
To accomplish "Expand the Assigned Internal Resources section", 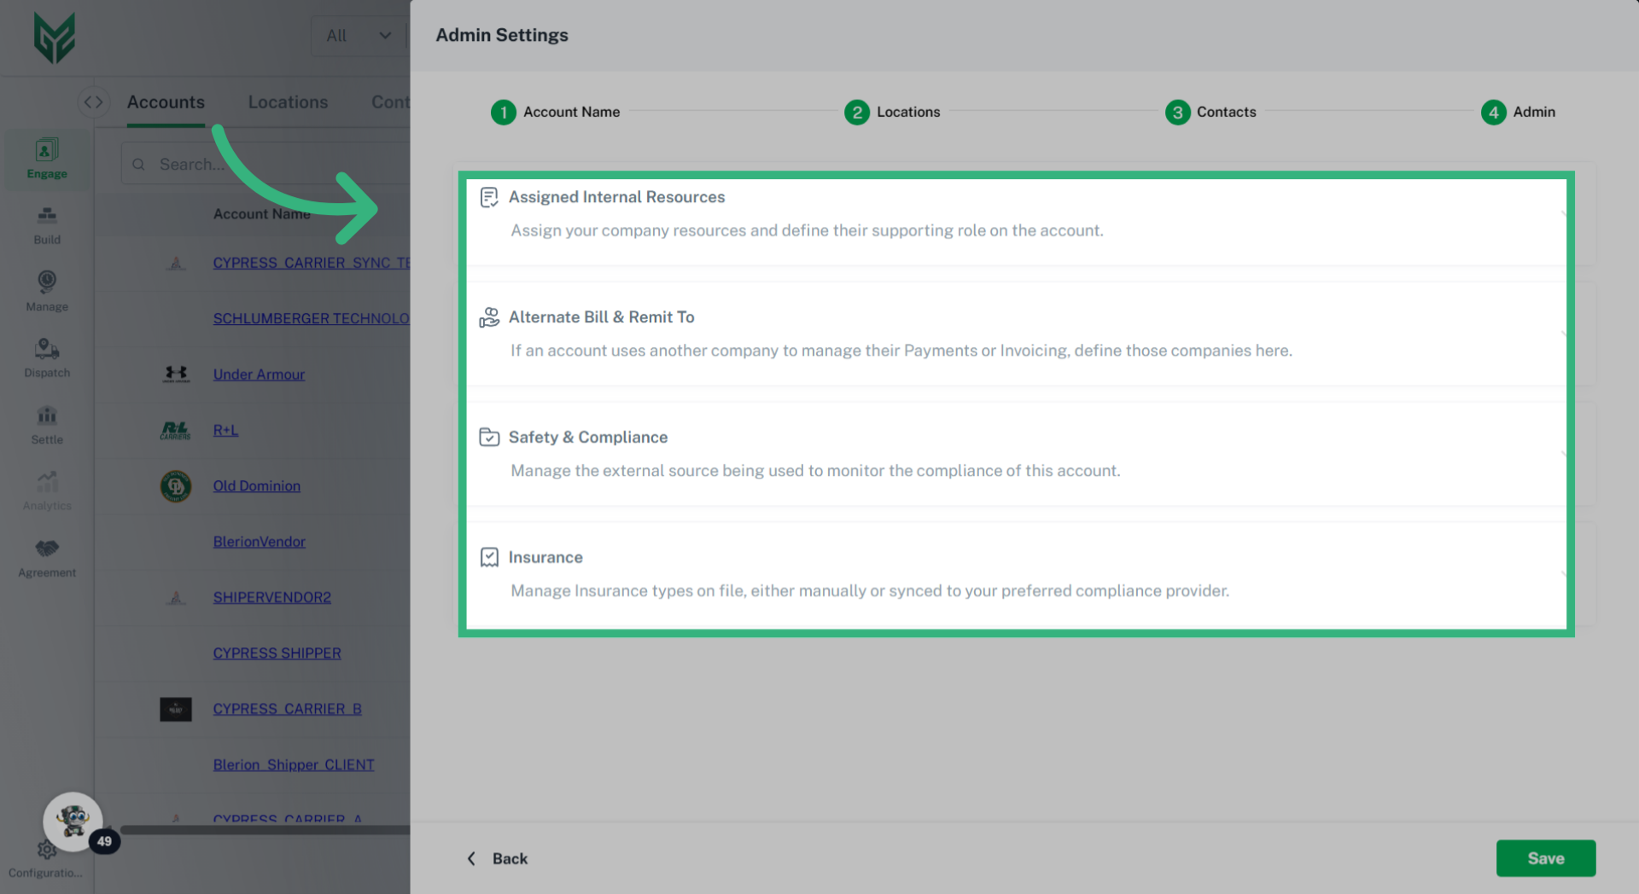I will pyautogui.click(x=616, y=196).
